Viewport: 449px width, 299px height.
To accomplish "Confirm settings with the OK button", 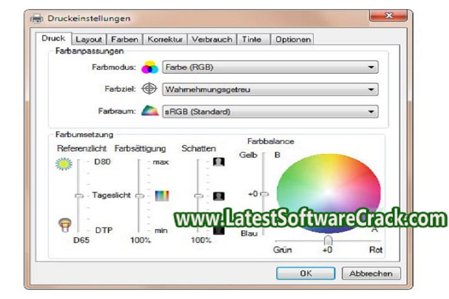I will (306, 273).
